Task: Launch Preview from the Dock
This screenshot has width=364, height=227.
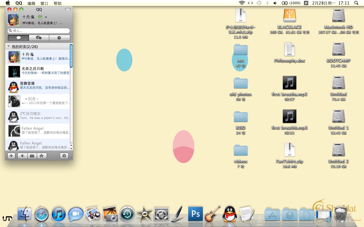Action: [x=93, y=214]
